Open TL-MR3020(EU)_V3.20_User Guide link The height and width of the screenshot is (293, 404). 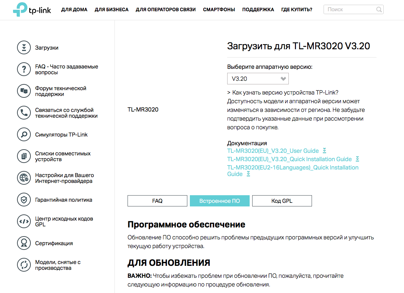tap(273, 151)
